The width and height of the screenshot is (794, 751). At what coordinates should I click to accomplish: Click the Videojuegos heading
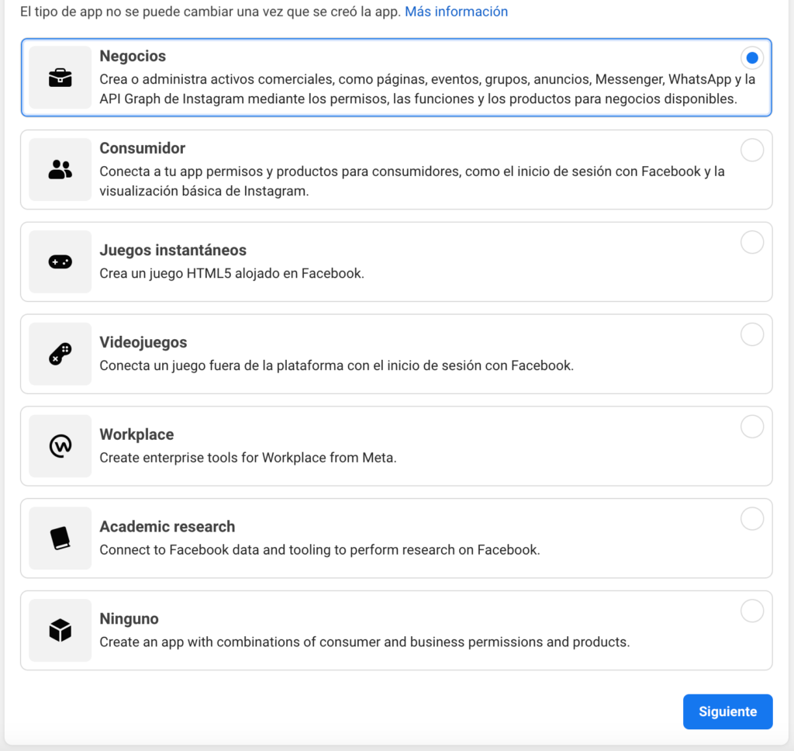click(143, 342)
